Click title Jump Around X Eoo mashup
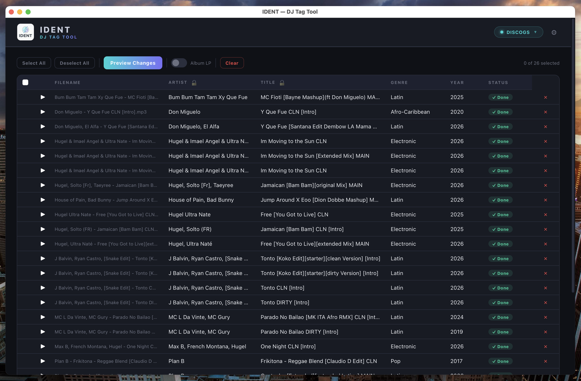 320,200
